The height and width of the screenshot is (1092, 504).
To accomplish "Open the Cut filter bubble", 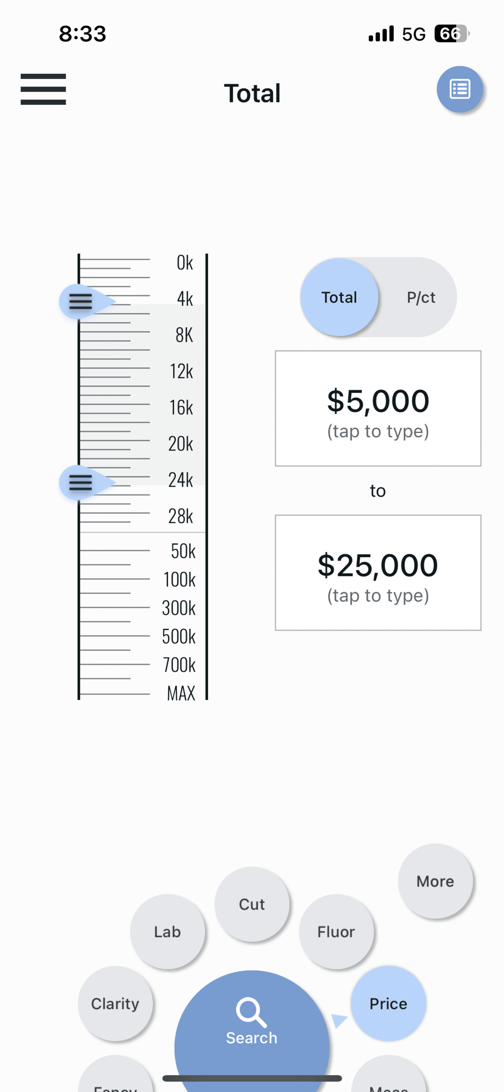I will [252, 904].
